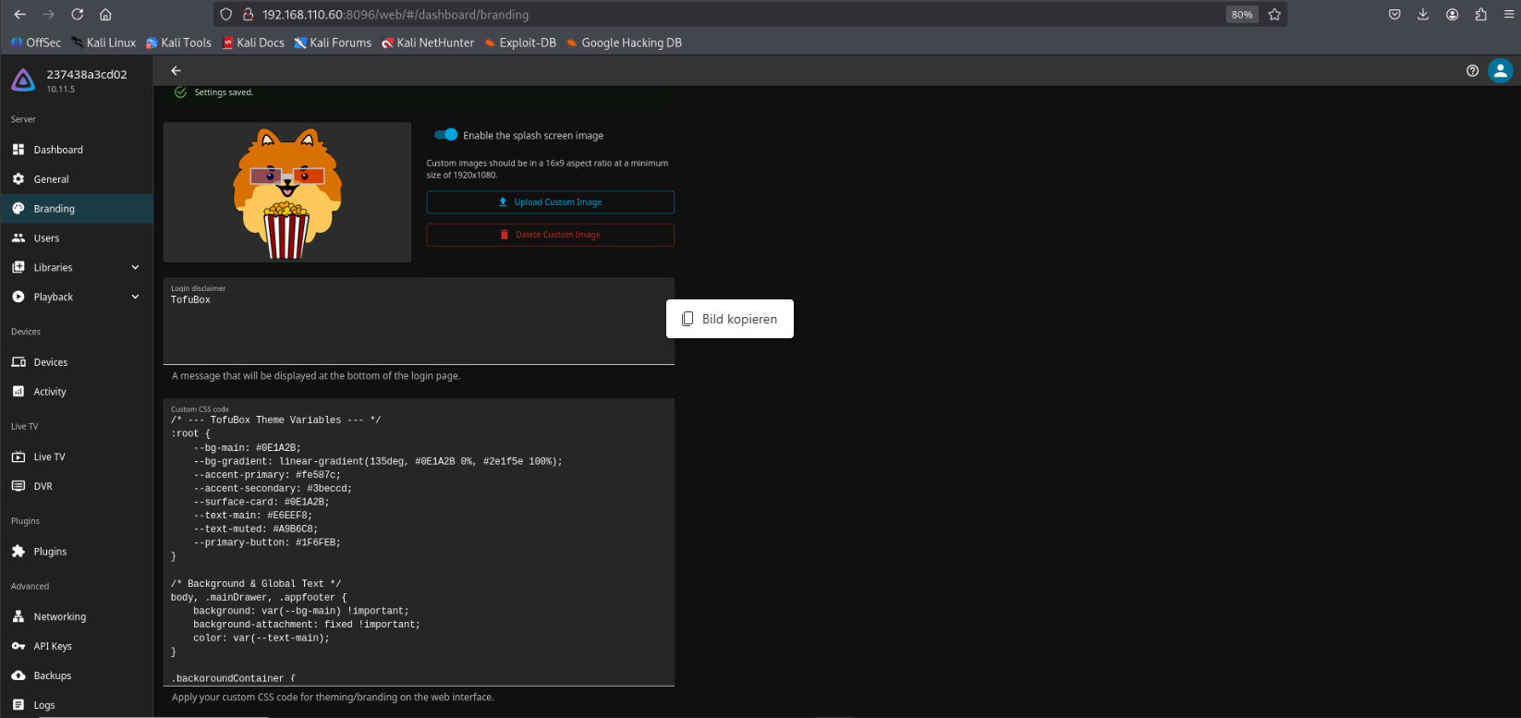The image size is (1521, 718).
Task: Click the Jellyfin logo icon
Action: (x=23, y=80)
